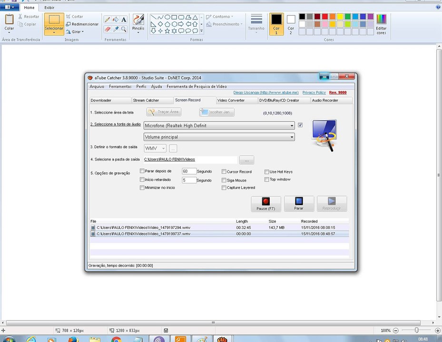Select the Color picker eyedropper tool
The width and height of the screenshot is (442, 342).
tap(116, 29)
